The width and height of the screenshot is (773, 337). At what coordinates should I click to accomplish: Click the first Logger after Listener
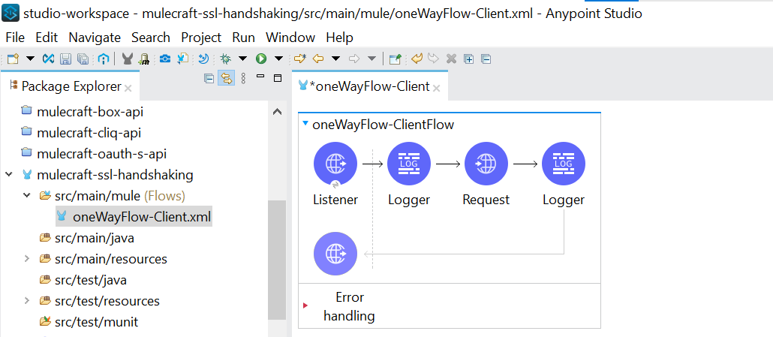(409, 164)
